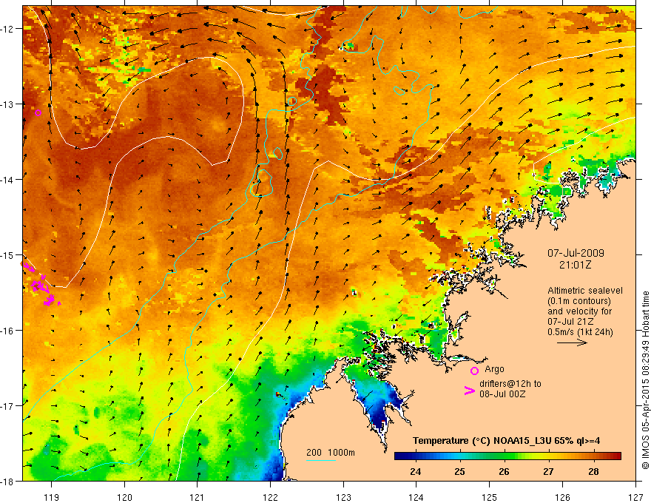Viewport: 651px width, 503px height.
Task: Click the 'Temperature (°C) NOAA15_L3U 65% ql>=4' title
Action: pos(506,440)
